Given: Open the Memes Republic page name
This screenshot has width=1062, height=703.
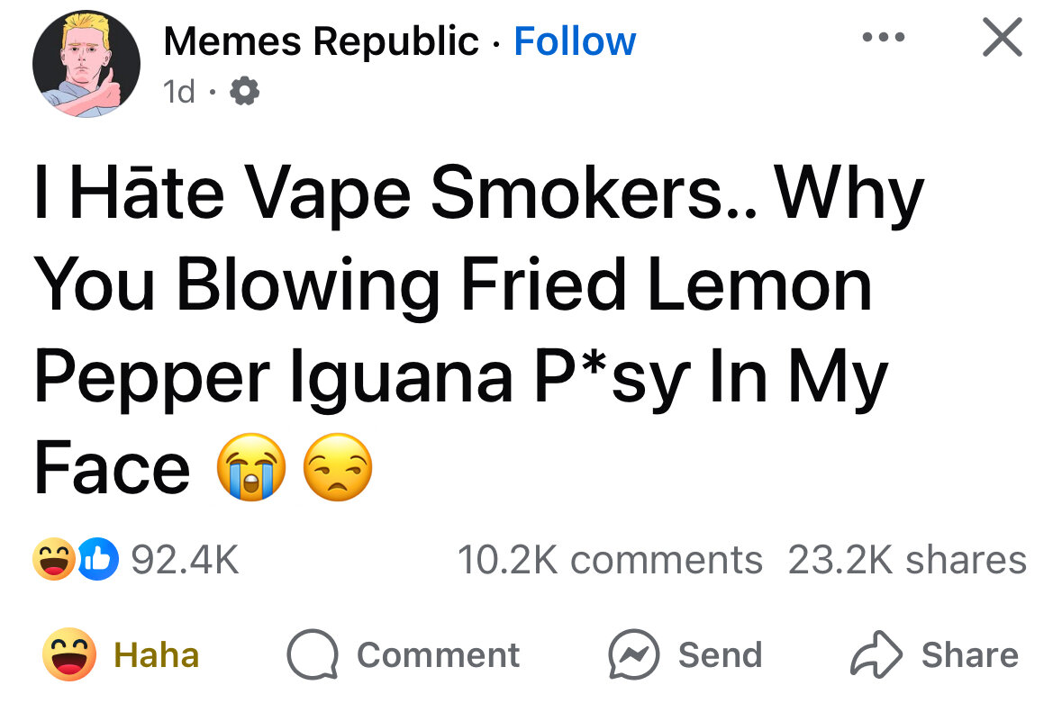Looking at the screenshot, I should pyautogui.click(x=321, y=41).
